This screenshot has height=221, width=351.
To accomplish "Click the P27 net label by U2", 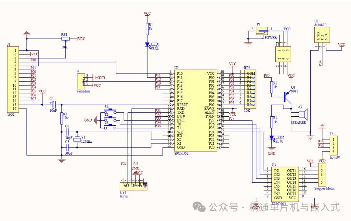I will pos(231,118).
